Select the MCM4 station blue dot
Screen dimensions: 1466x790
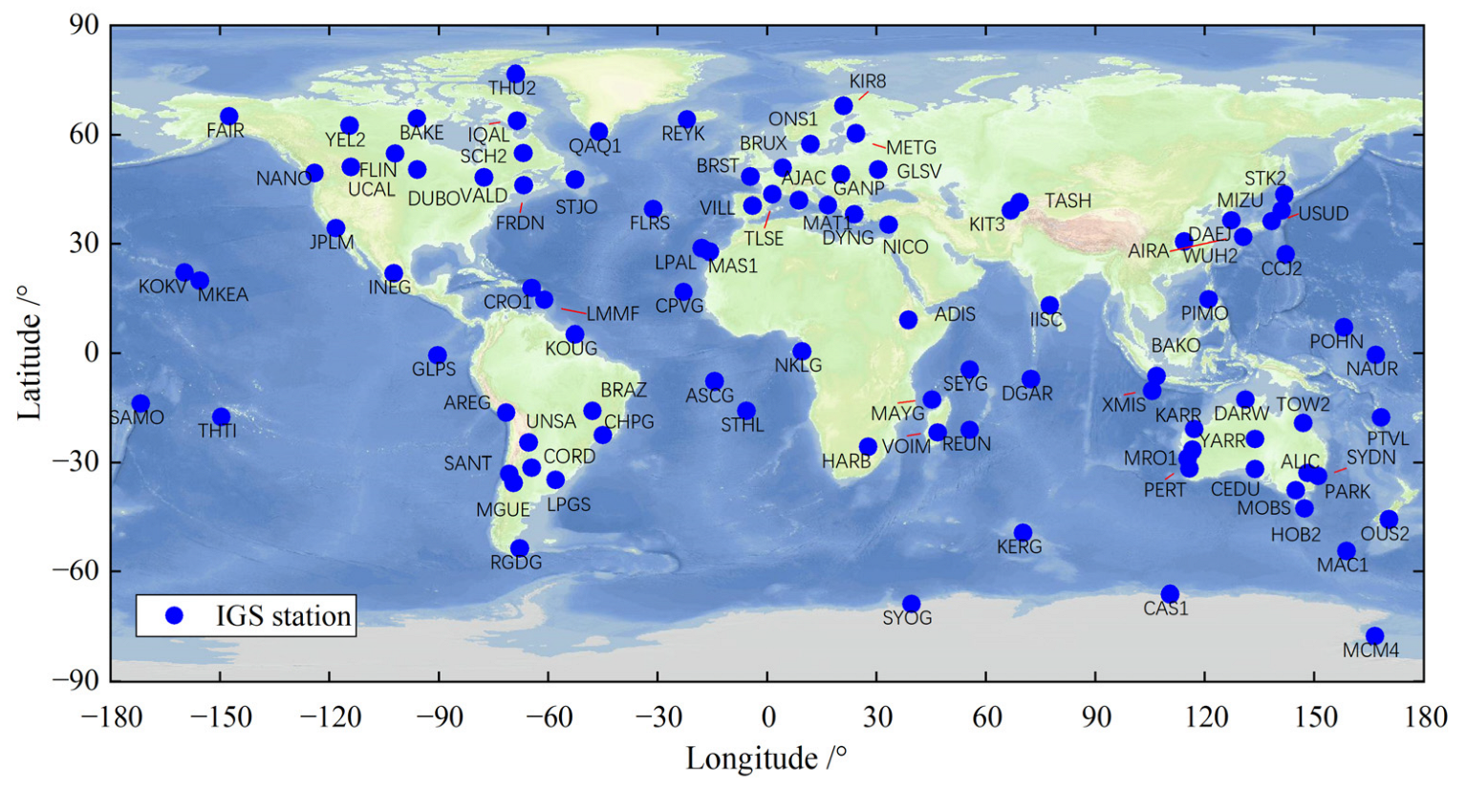1375,636
